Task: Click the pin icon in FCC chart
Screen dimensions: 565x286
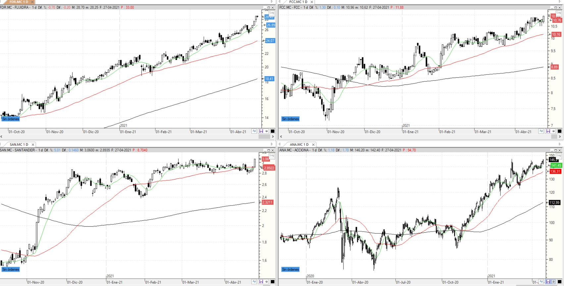Action: pos(553,131)
